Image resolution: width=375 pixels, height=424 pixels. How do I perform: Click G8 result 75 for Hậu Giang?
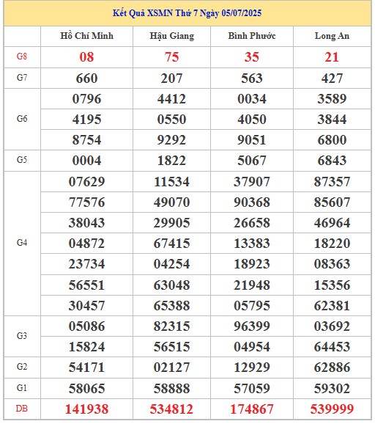[x=171, y=57]
